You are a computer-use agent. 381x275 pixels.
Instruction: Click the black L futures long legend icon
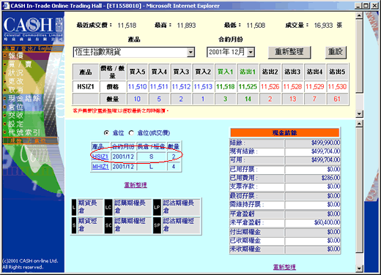point(74,207)
